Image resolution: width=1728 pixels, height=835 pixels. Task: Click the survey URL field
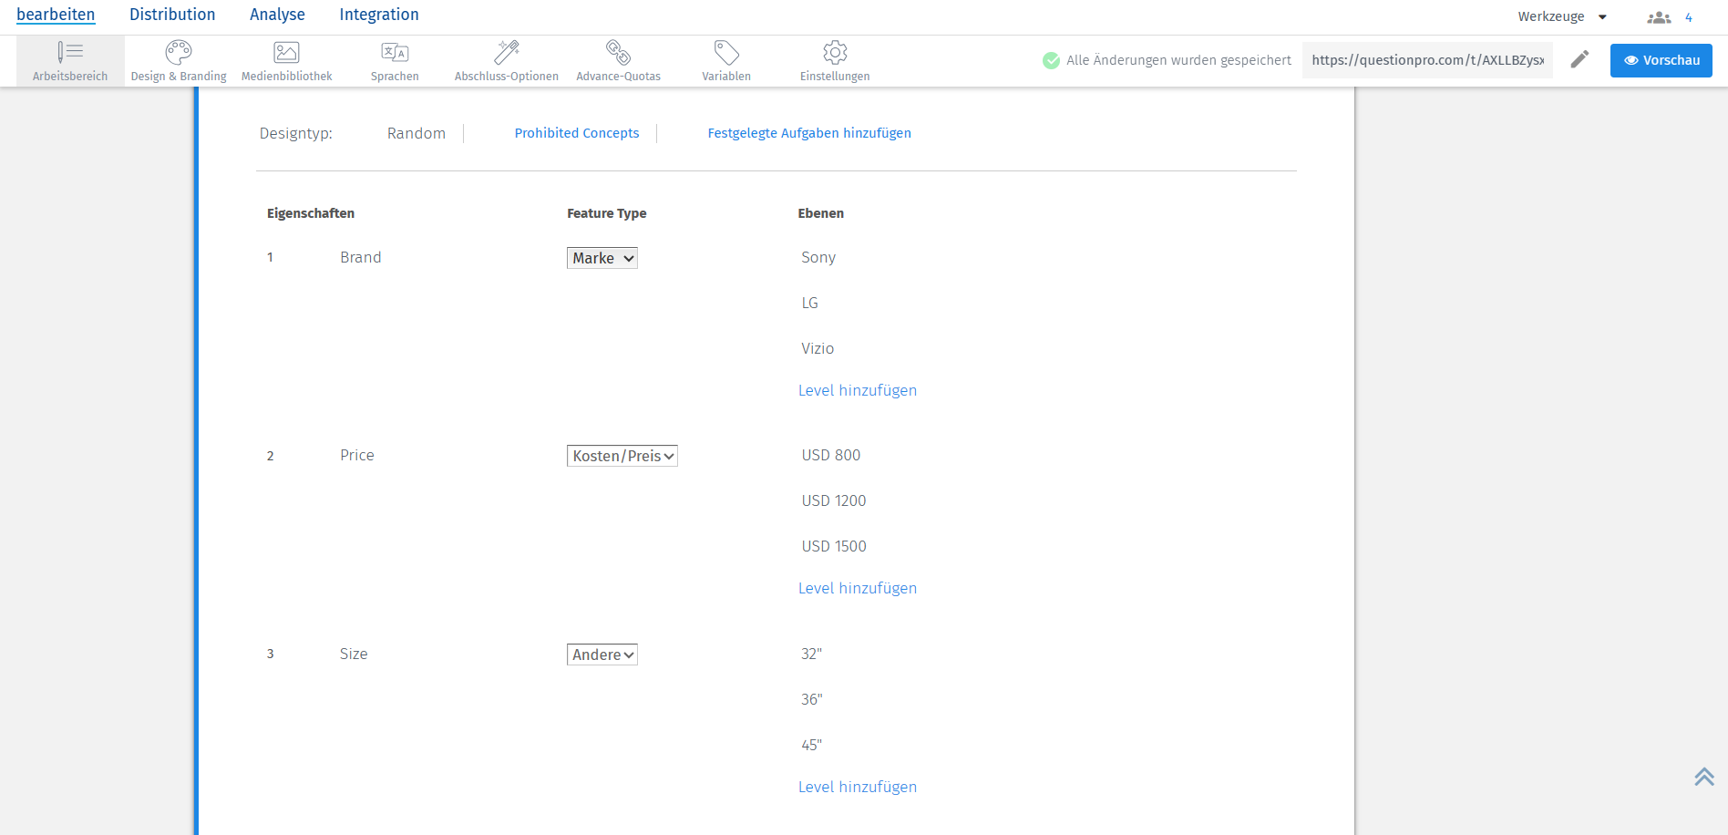tap(1427, 60)
